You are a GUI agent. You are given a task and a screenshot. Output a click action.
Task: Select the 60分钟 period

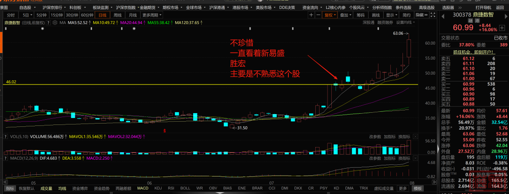point(87,15)
